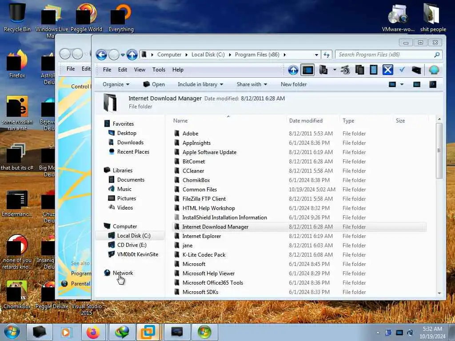Image resolution: width=455 pixels, height=341 pixels.
Task: Click the Copy documents toolbar icon
Action: [360, 70]
